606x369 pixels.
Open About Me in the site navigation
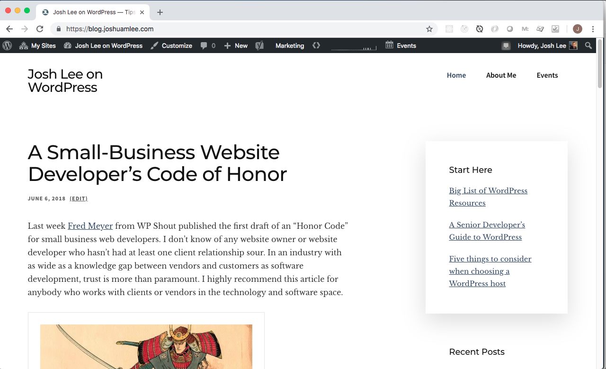click(x=501, y=75)
